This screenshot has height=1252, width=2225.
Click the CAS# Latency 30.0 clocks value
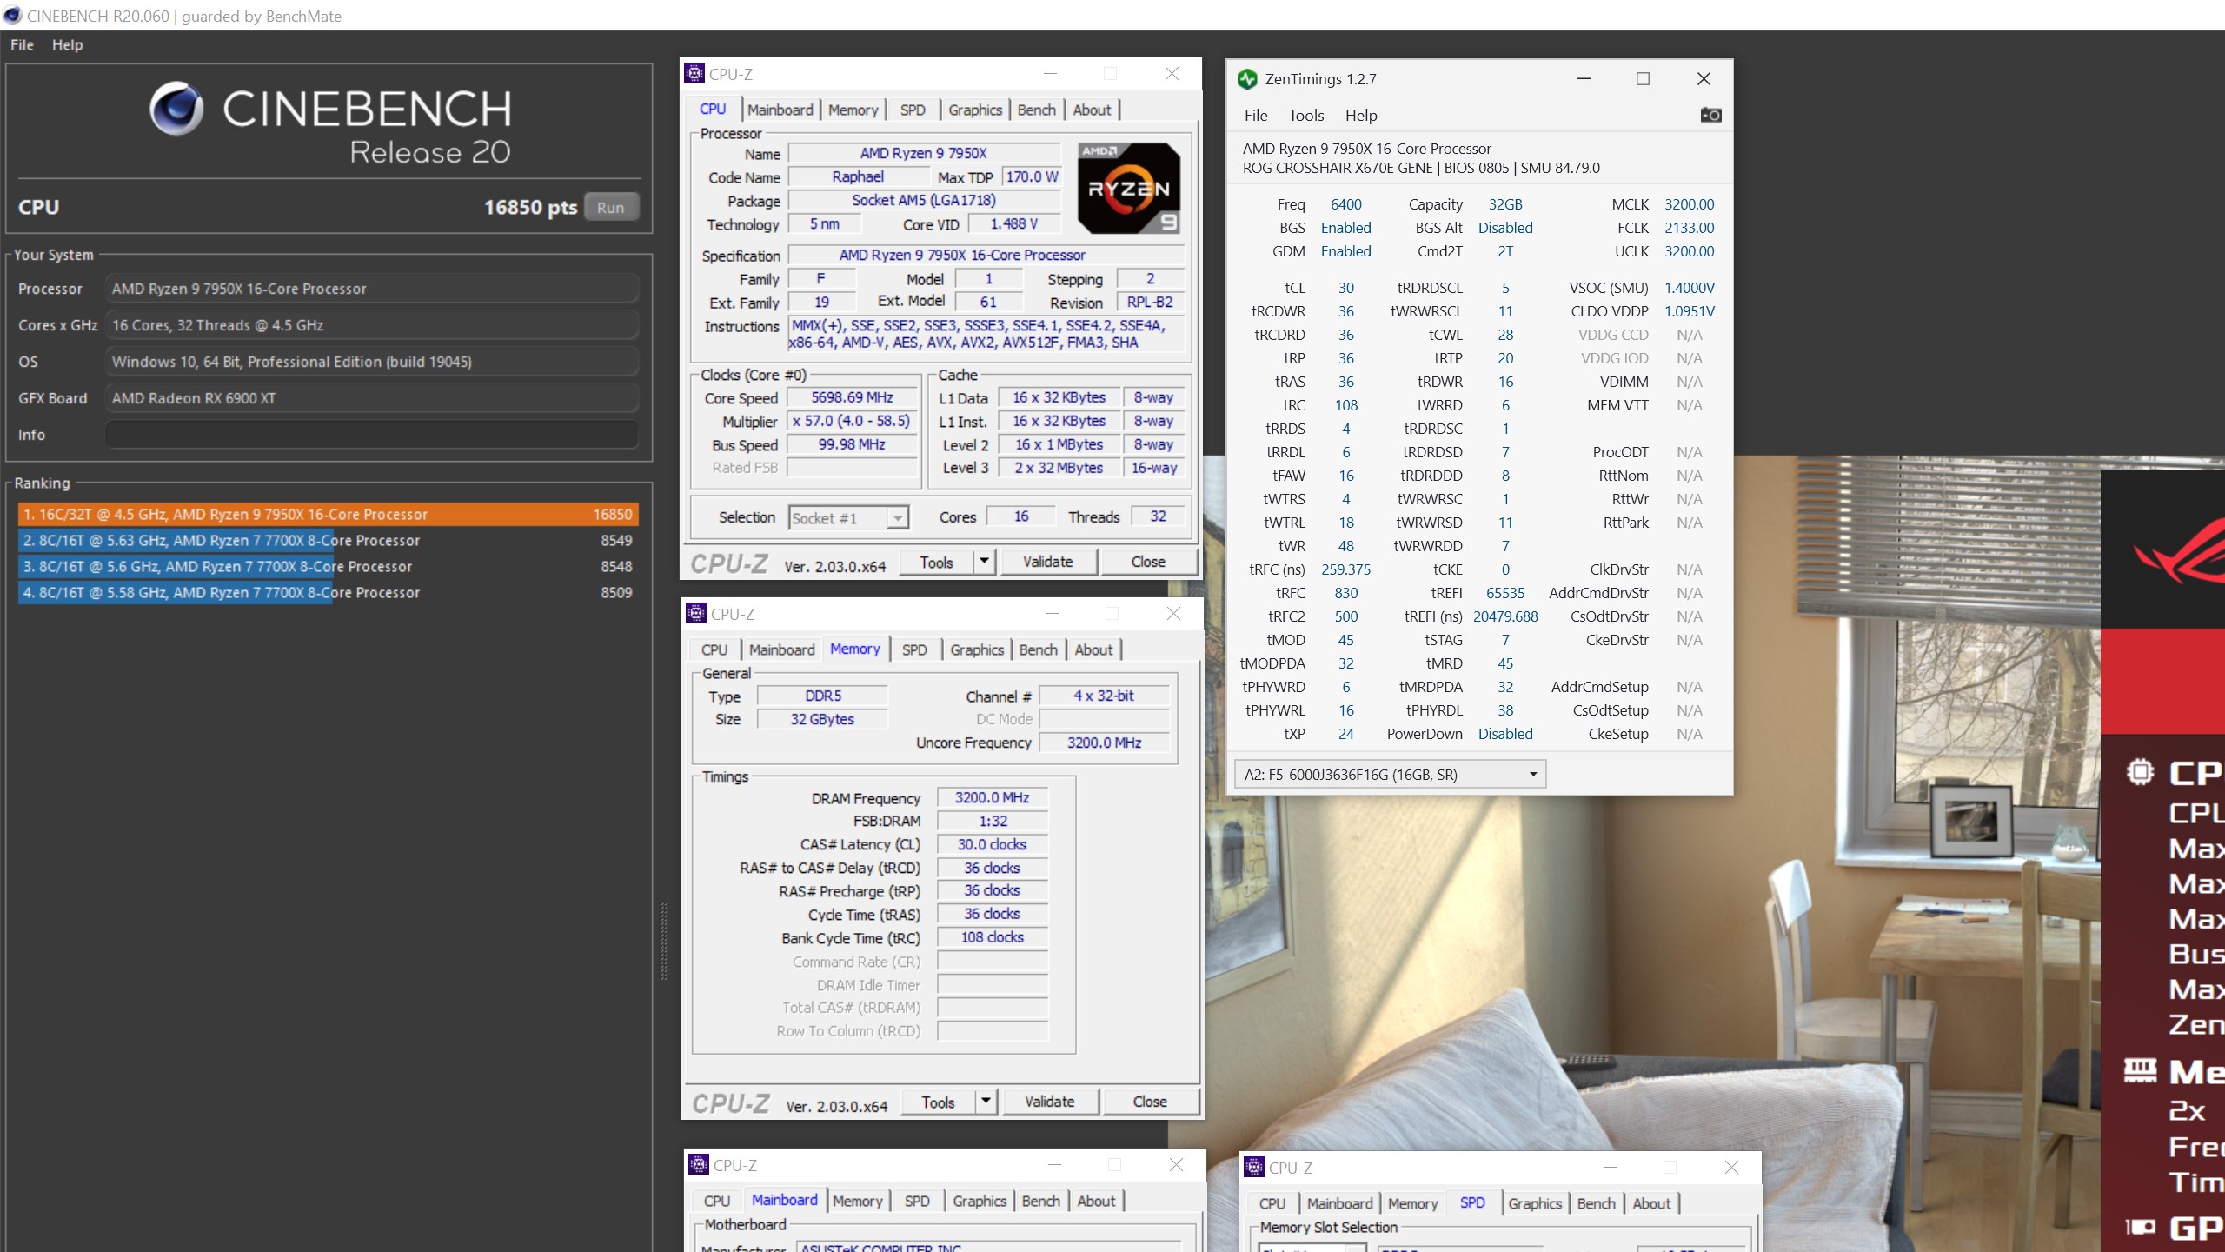992,844
